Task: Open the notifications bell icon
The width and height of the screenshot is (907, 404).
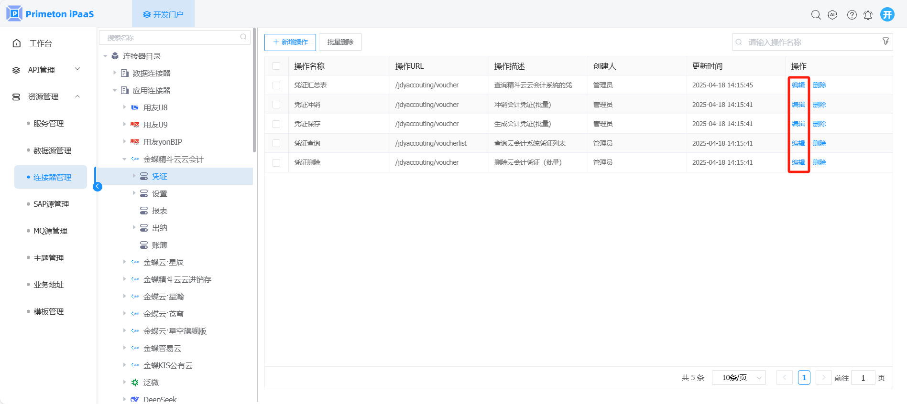Action: pos(868,15)
